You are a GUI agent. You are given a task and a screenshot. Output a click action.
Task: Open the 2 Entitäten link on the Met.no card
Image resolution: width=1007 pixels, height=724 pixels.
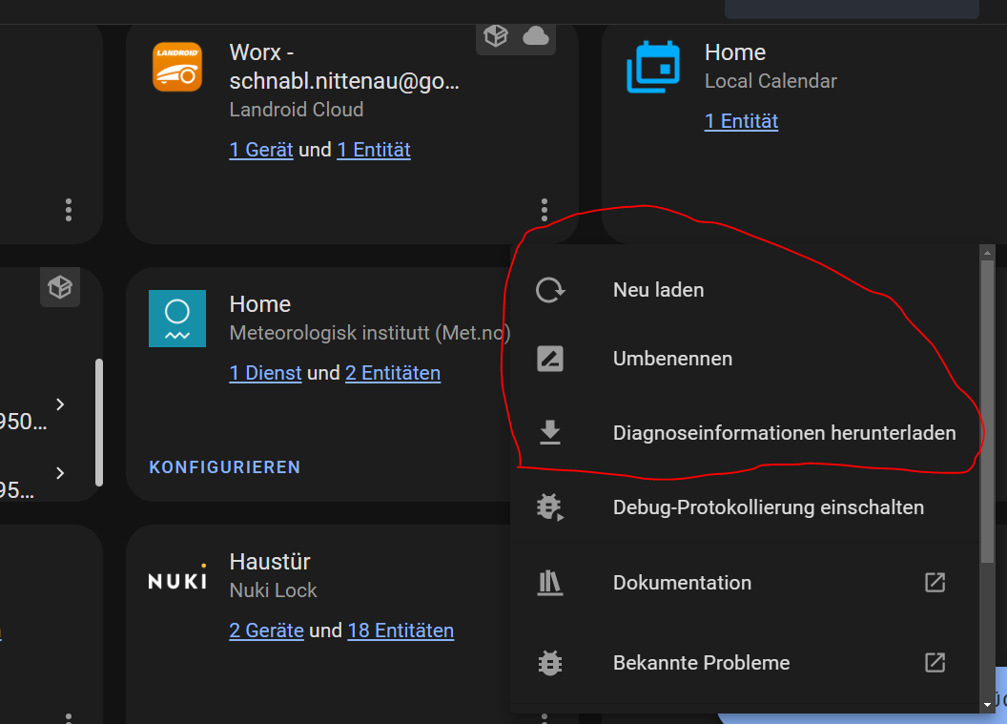coord(393,373)
